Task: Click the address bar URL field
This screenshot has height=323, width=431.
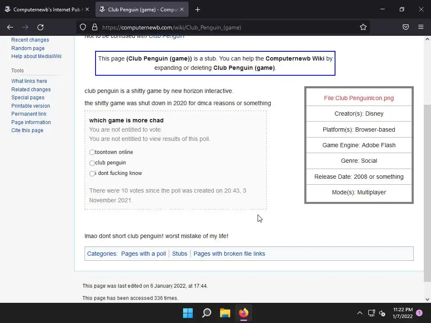Action: click(223, 27)
